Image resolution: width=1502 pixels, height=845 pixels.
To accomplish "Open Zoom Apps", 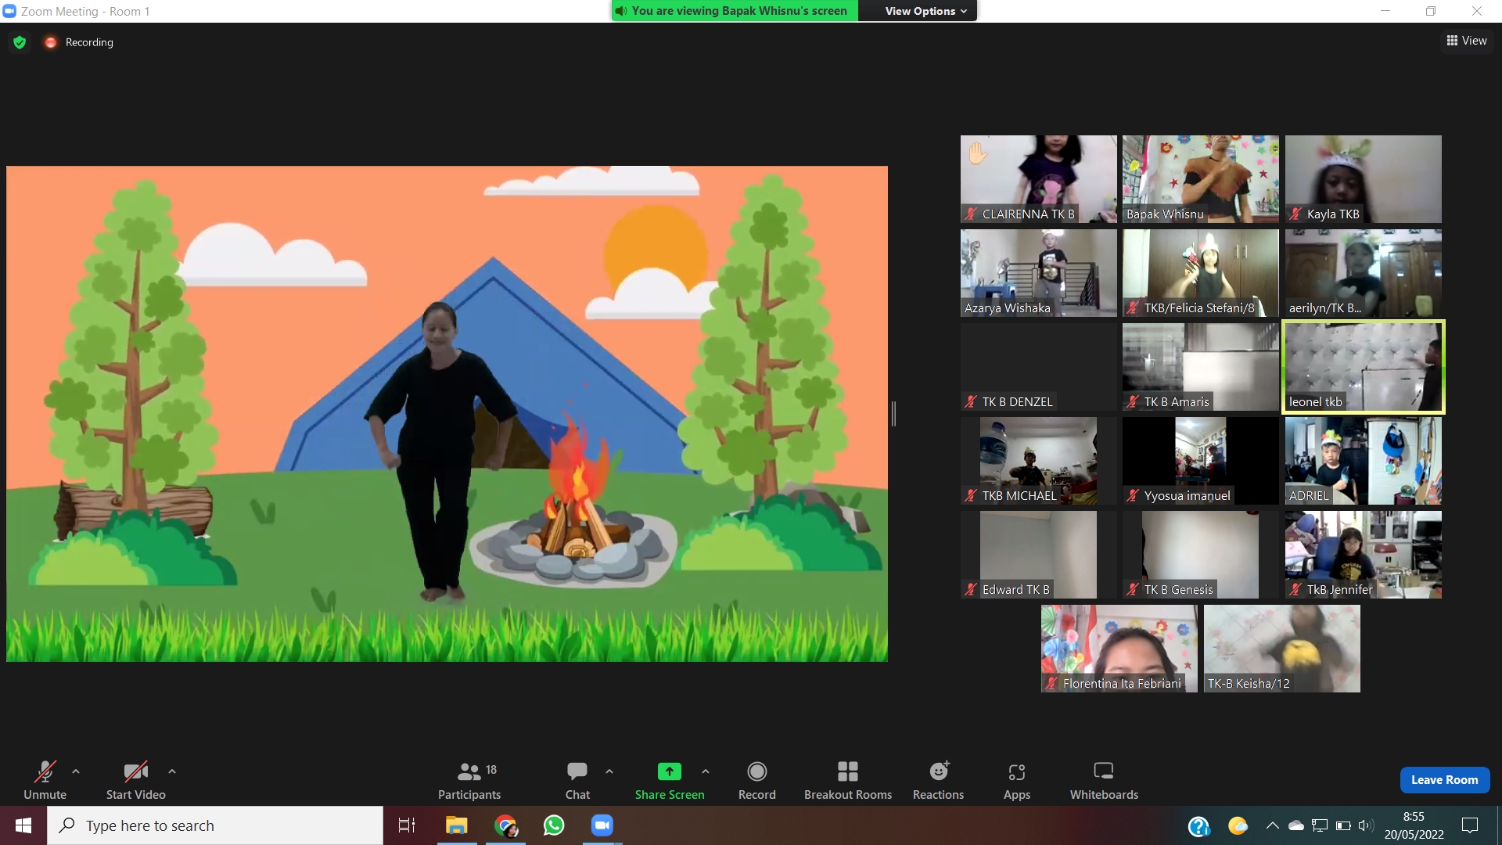I will click(1017, 780).
